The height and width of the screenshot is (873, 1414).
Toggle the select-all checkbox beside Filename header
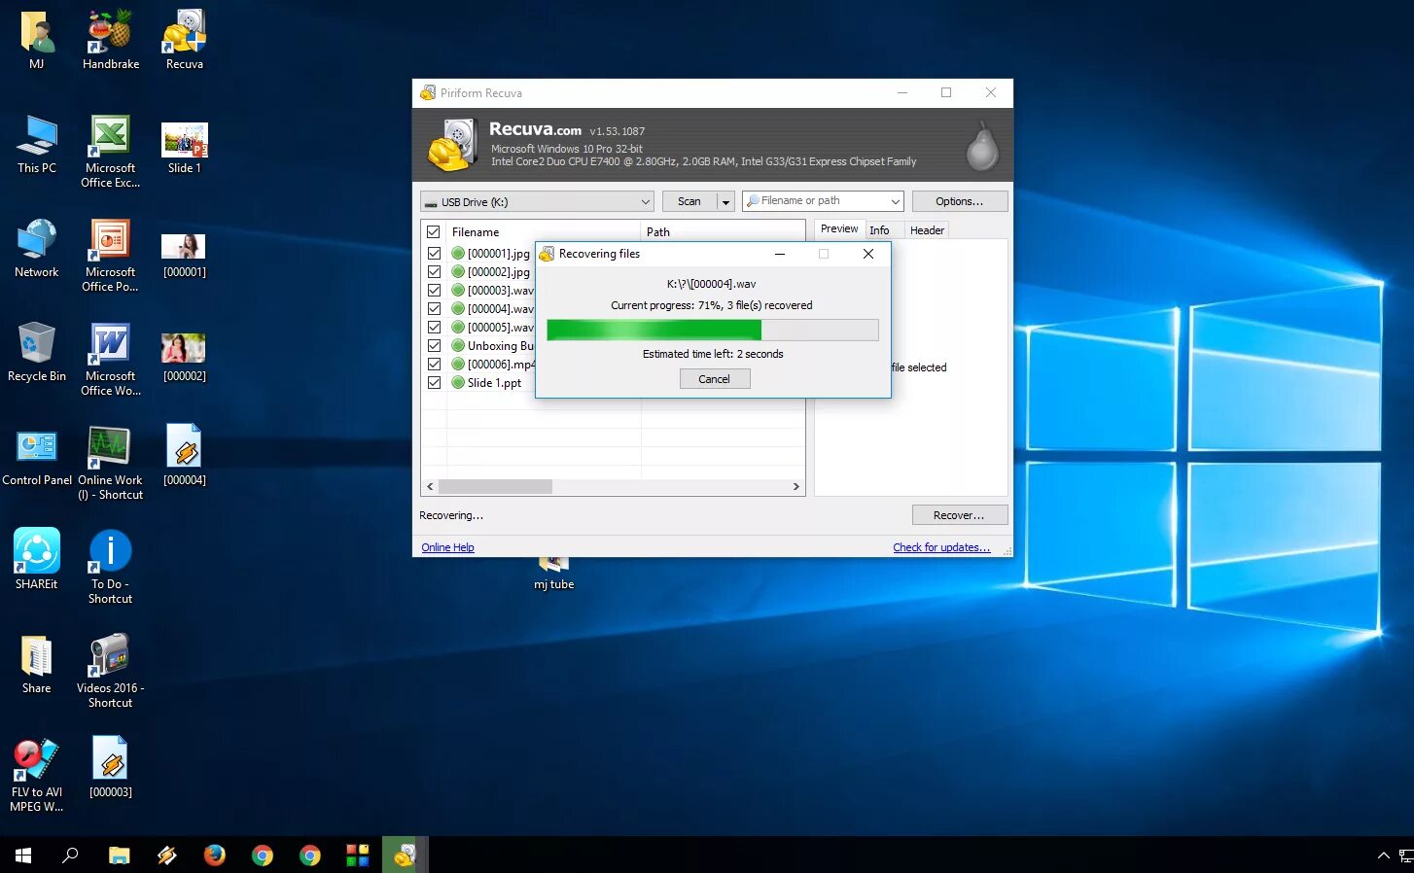point(434,232)
